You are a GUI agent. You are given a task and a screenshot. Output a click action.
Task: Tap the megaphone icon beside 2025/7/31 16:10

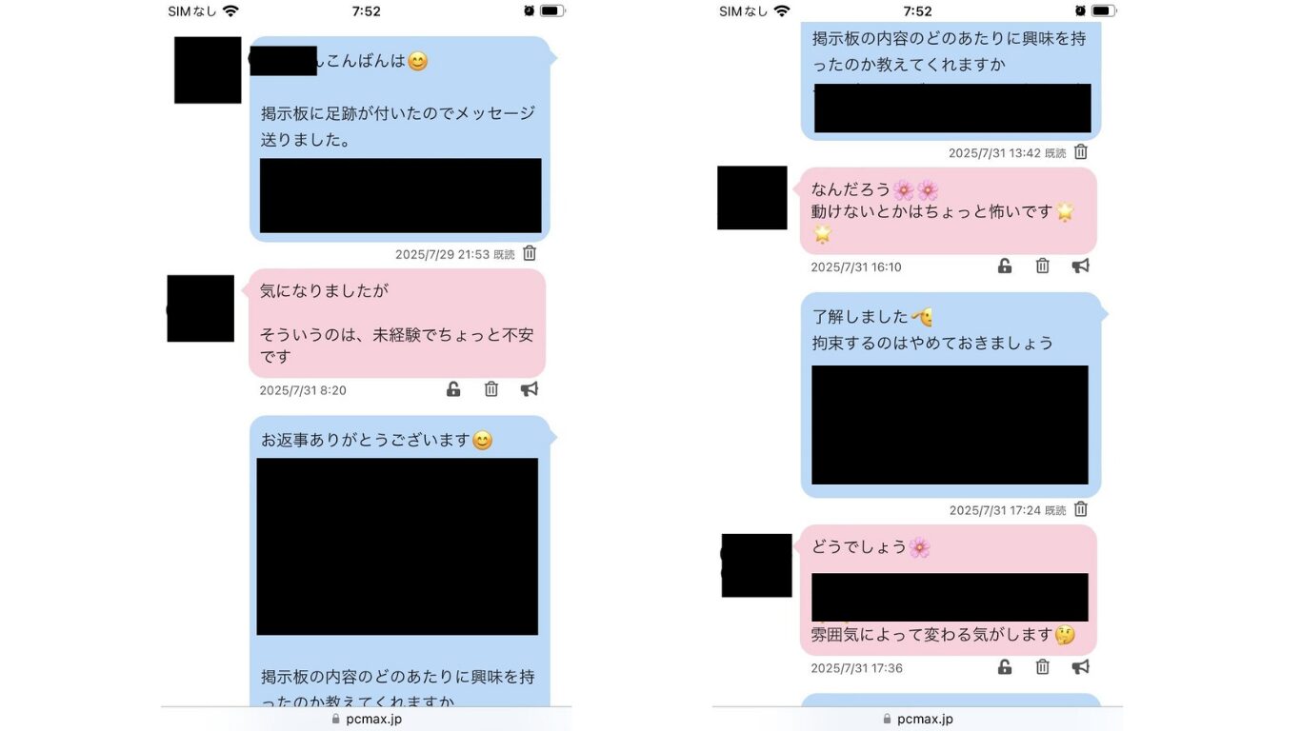(1081, 266)
